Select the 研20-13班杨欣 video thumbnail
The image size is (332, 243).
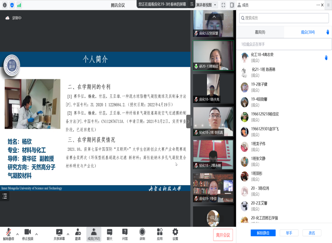coord(213,55)
